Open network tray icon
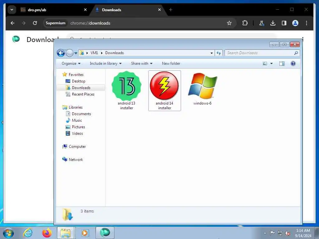The width and height of the screenshot is (319, 239). pyautogui.click(x=280, y=233)
